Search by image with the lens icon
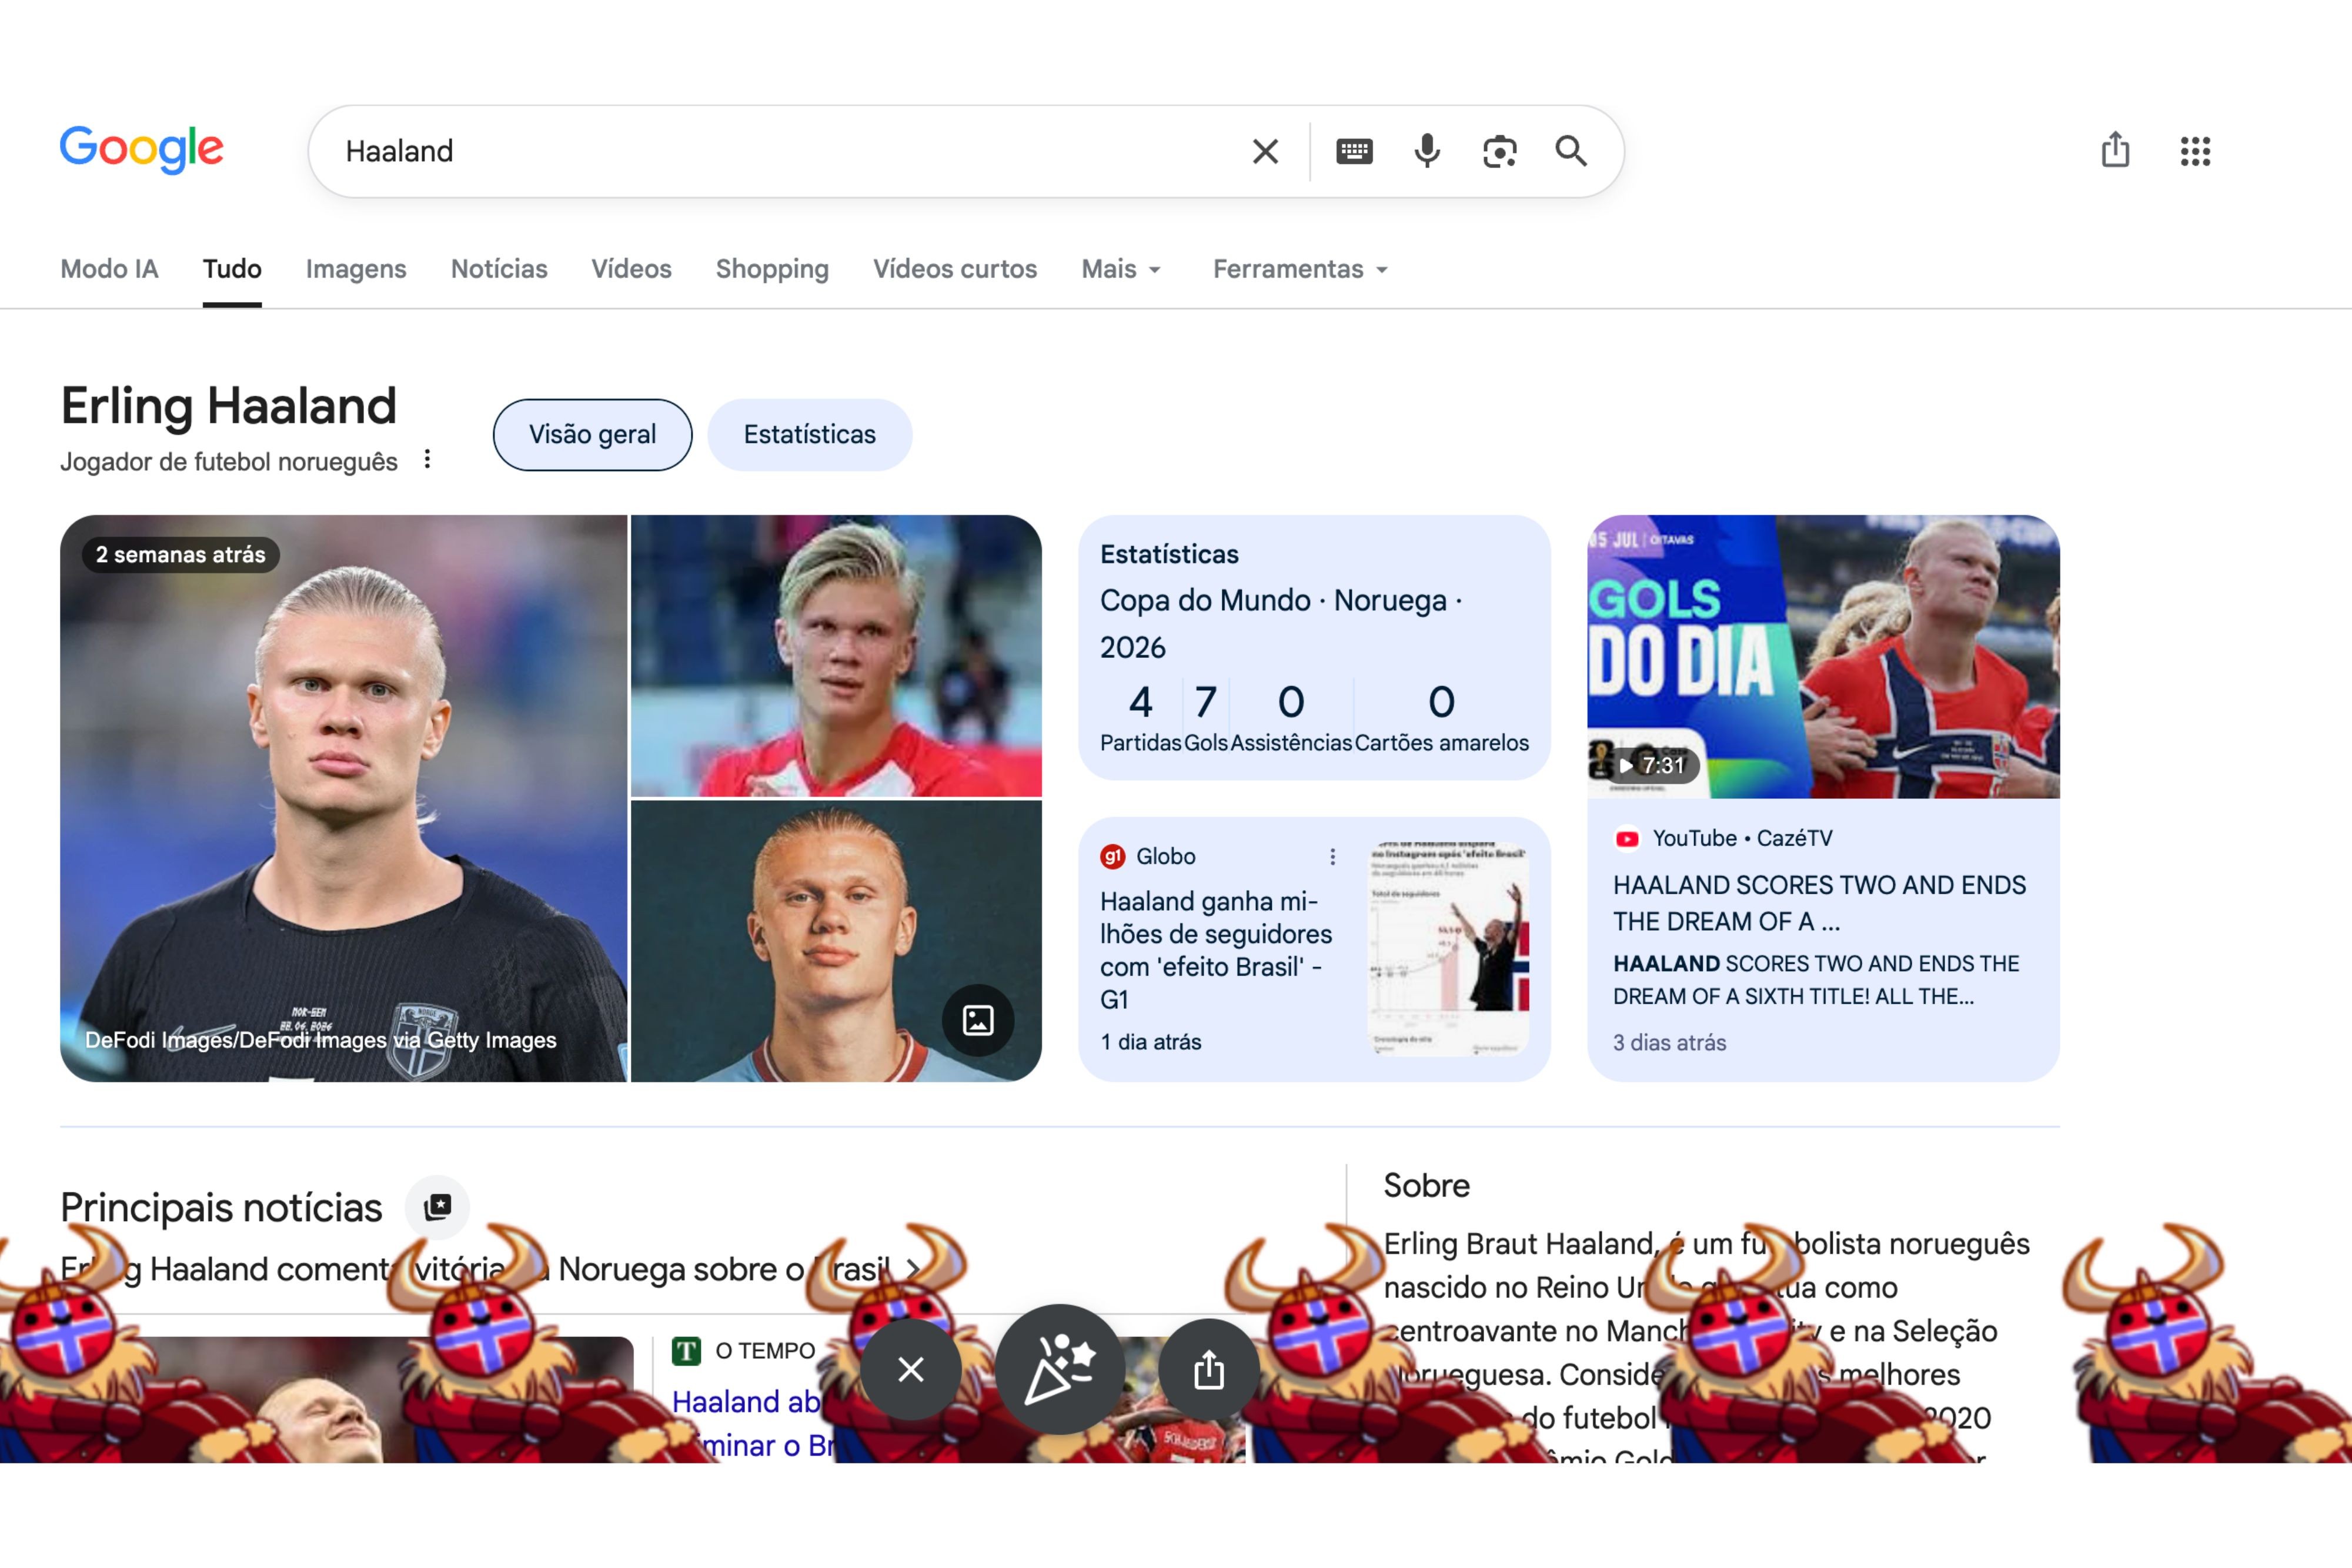 1499,151
